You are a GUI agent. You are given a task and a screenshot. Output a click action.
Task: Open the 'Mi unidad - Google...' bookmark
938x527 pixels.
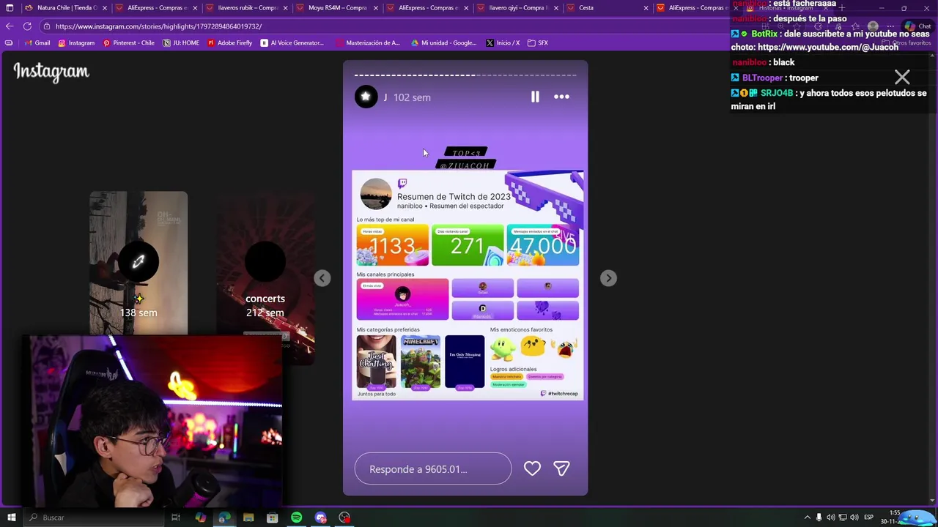tap(443, 43)
